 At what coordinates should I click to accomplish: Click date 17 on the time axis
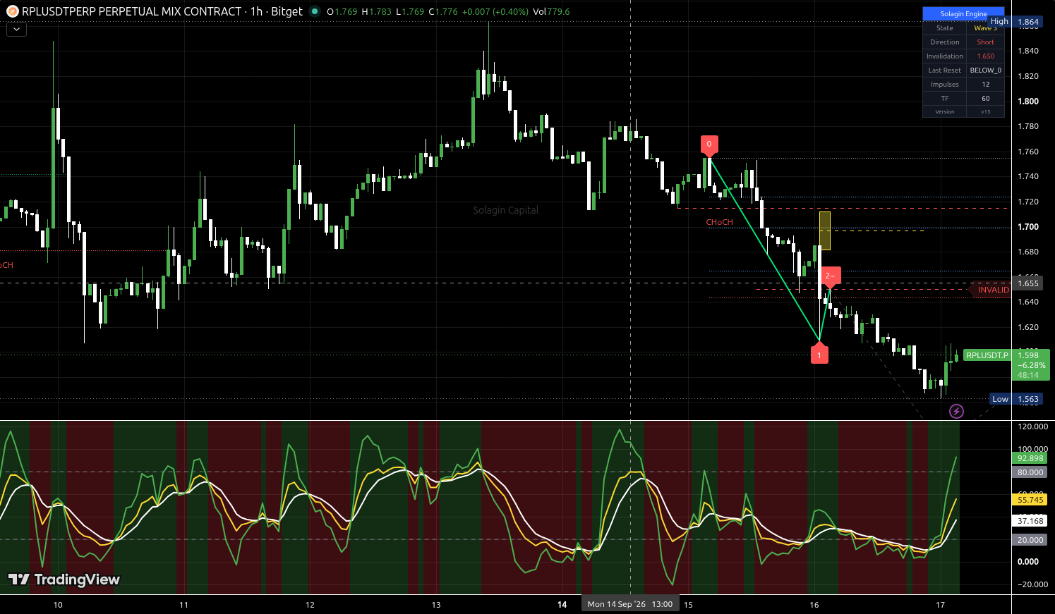point(940,605)
